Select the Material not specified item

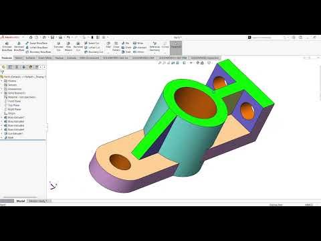tap(20, 97)
